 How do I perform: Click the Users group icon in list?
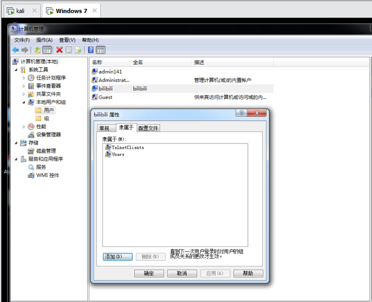coord(108,154)
